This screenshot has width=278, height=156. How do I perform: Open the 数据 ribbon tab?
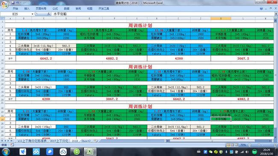67,9
